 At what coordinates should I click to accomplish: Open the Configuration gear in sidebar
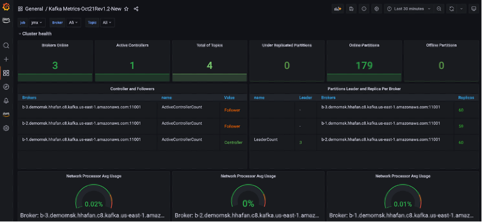(x=6, y=128)
